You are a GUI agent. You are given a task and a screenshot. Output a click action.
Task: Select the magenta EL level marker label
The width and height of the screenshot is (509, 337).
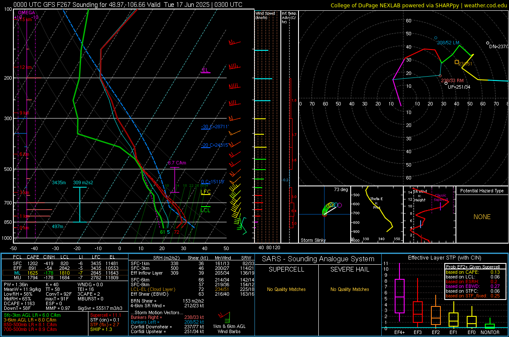[205, 70]
